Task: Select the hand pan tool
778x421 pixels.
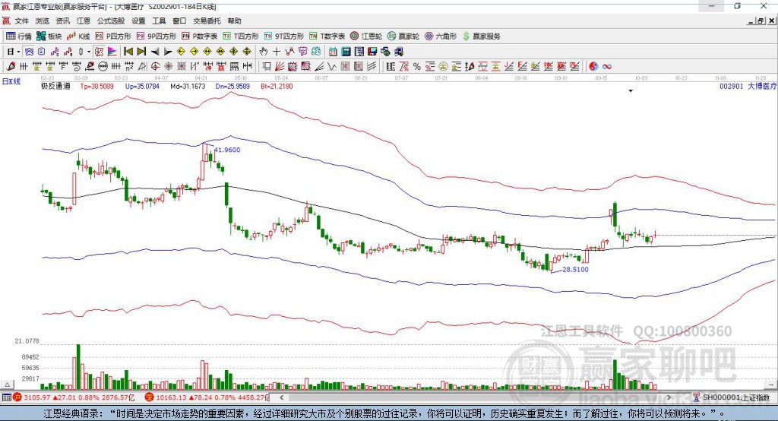Action: [x=264, y=52]
